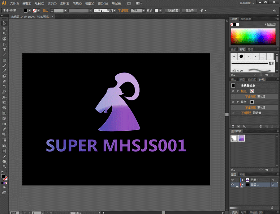Toggle visibility of 描边 in Appearance panel
280x214 pixels.
click(233, 91)
